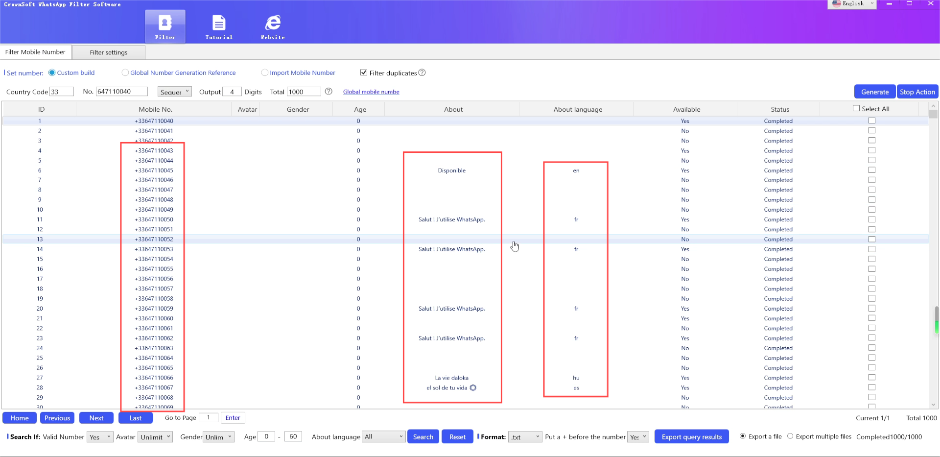Check the Select All checkbox
The width and height of the screenshot is (940, 457).
pyautogui.click(x=856, y=108)
